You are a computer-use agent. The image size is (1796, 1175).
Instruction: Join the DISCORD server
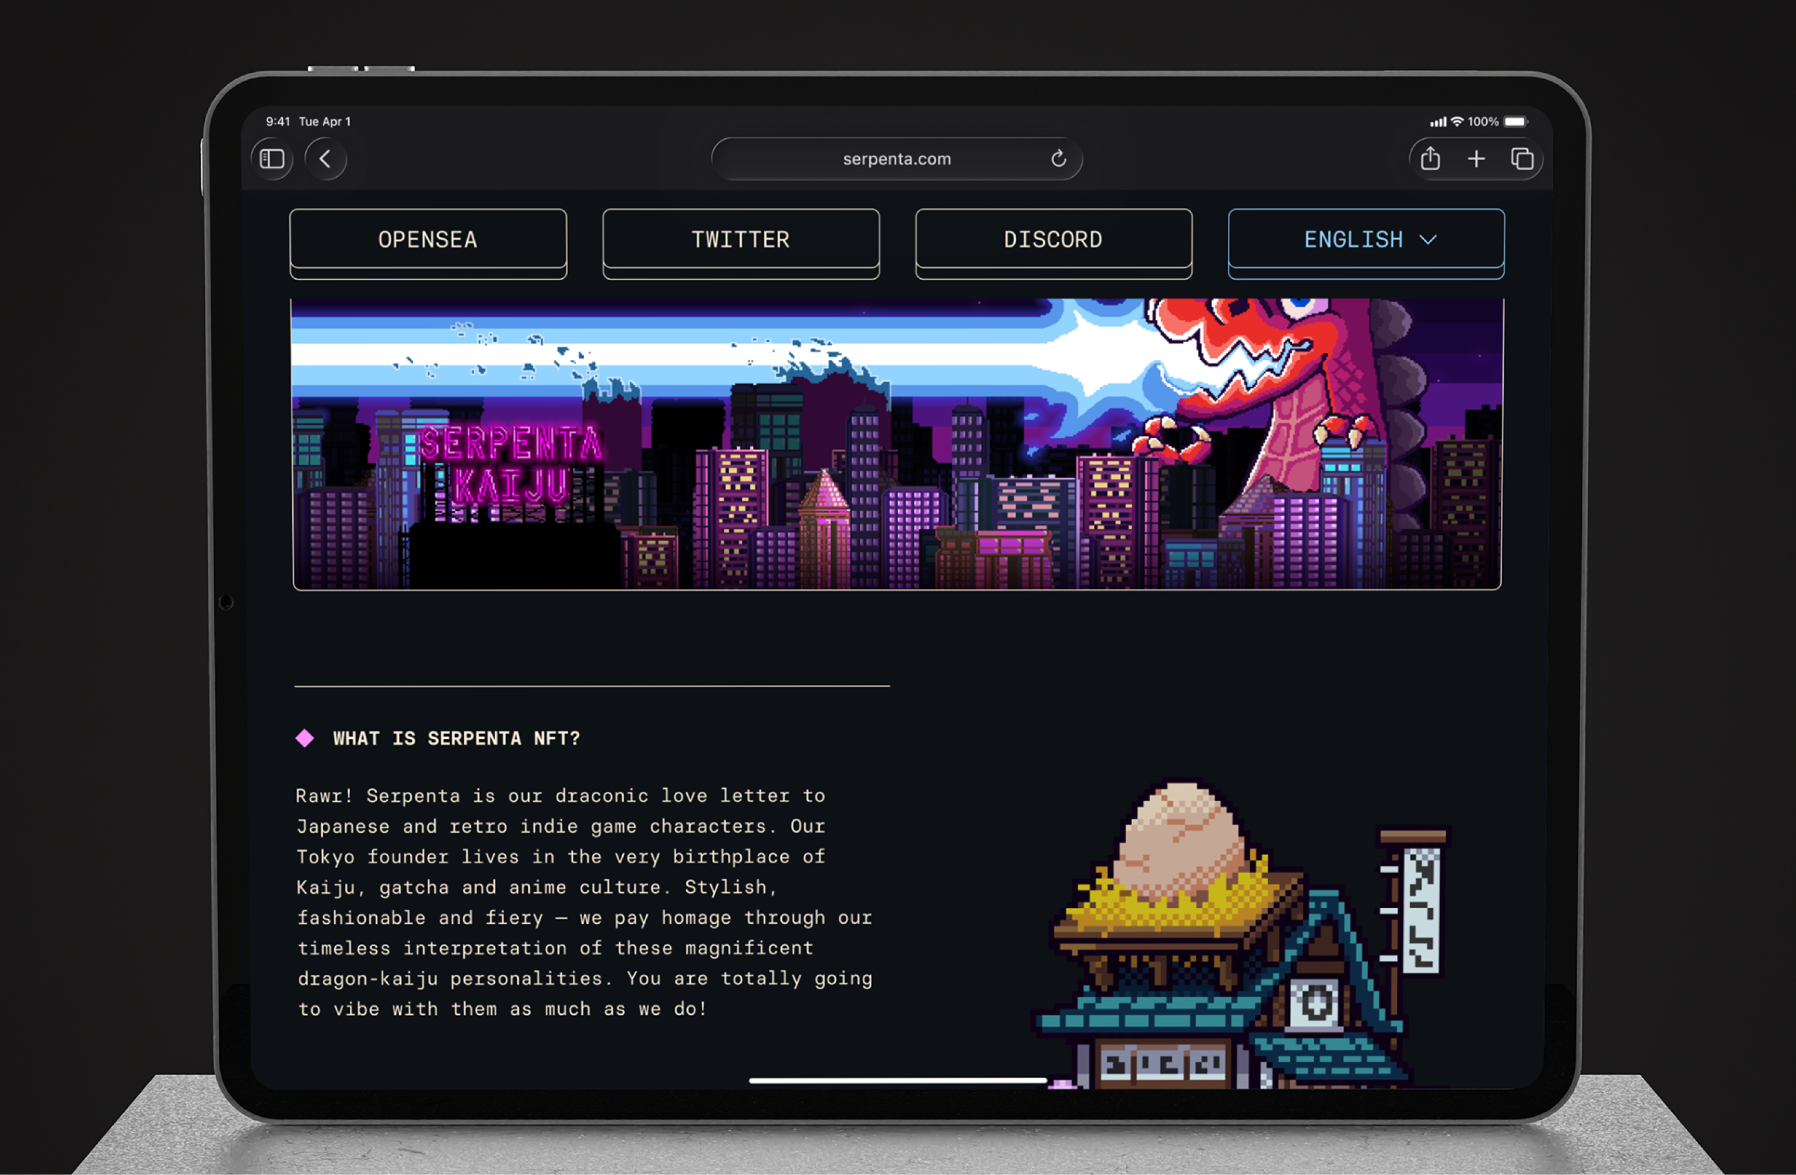click(1053, 240)
